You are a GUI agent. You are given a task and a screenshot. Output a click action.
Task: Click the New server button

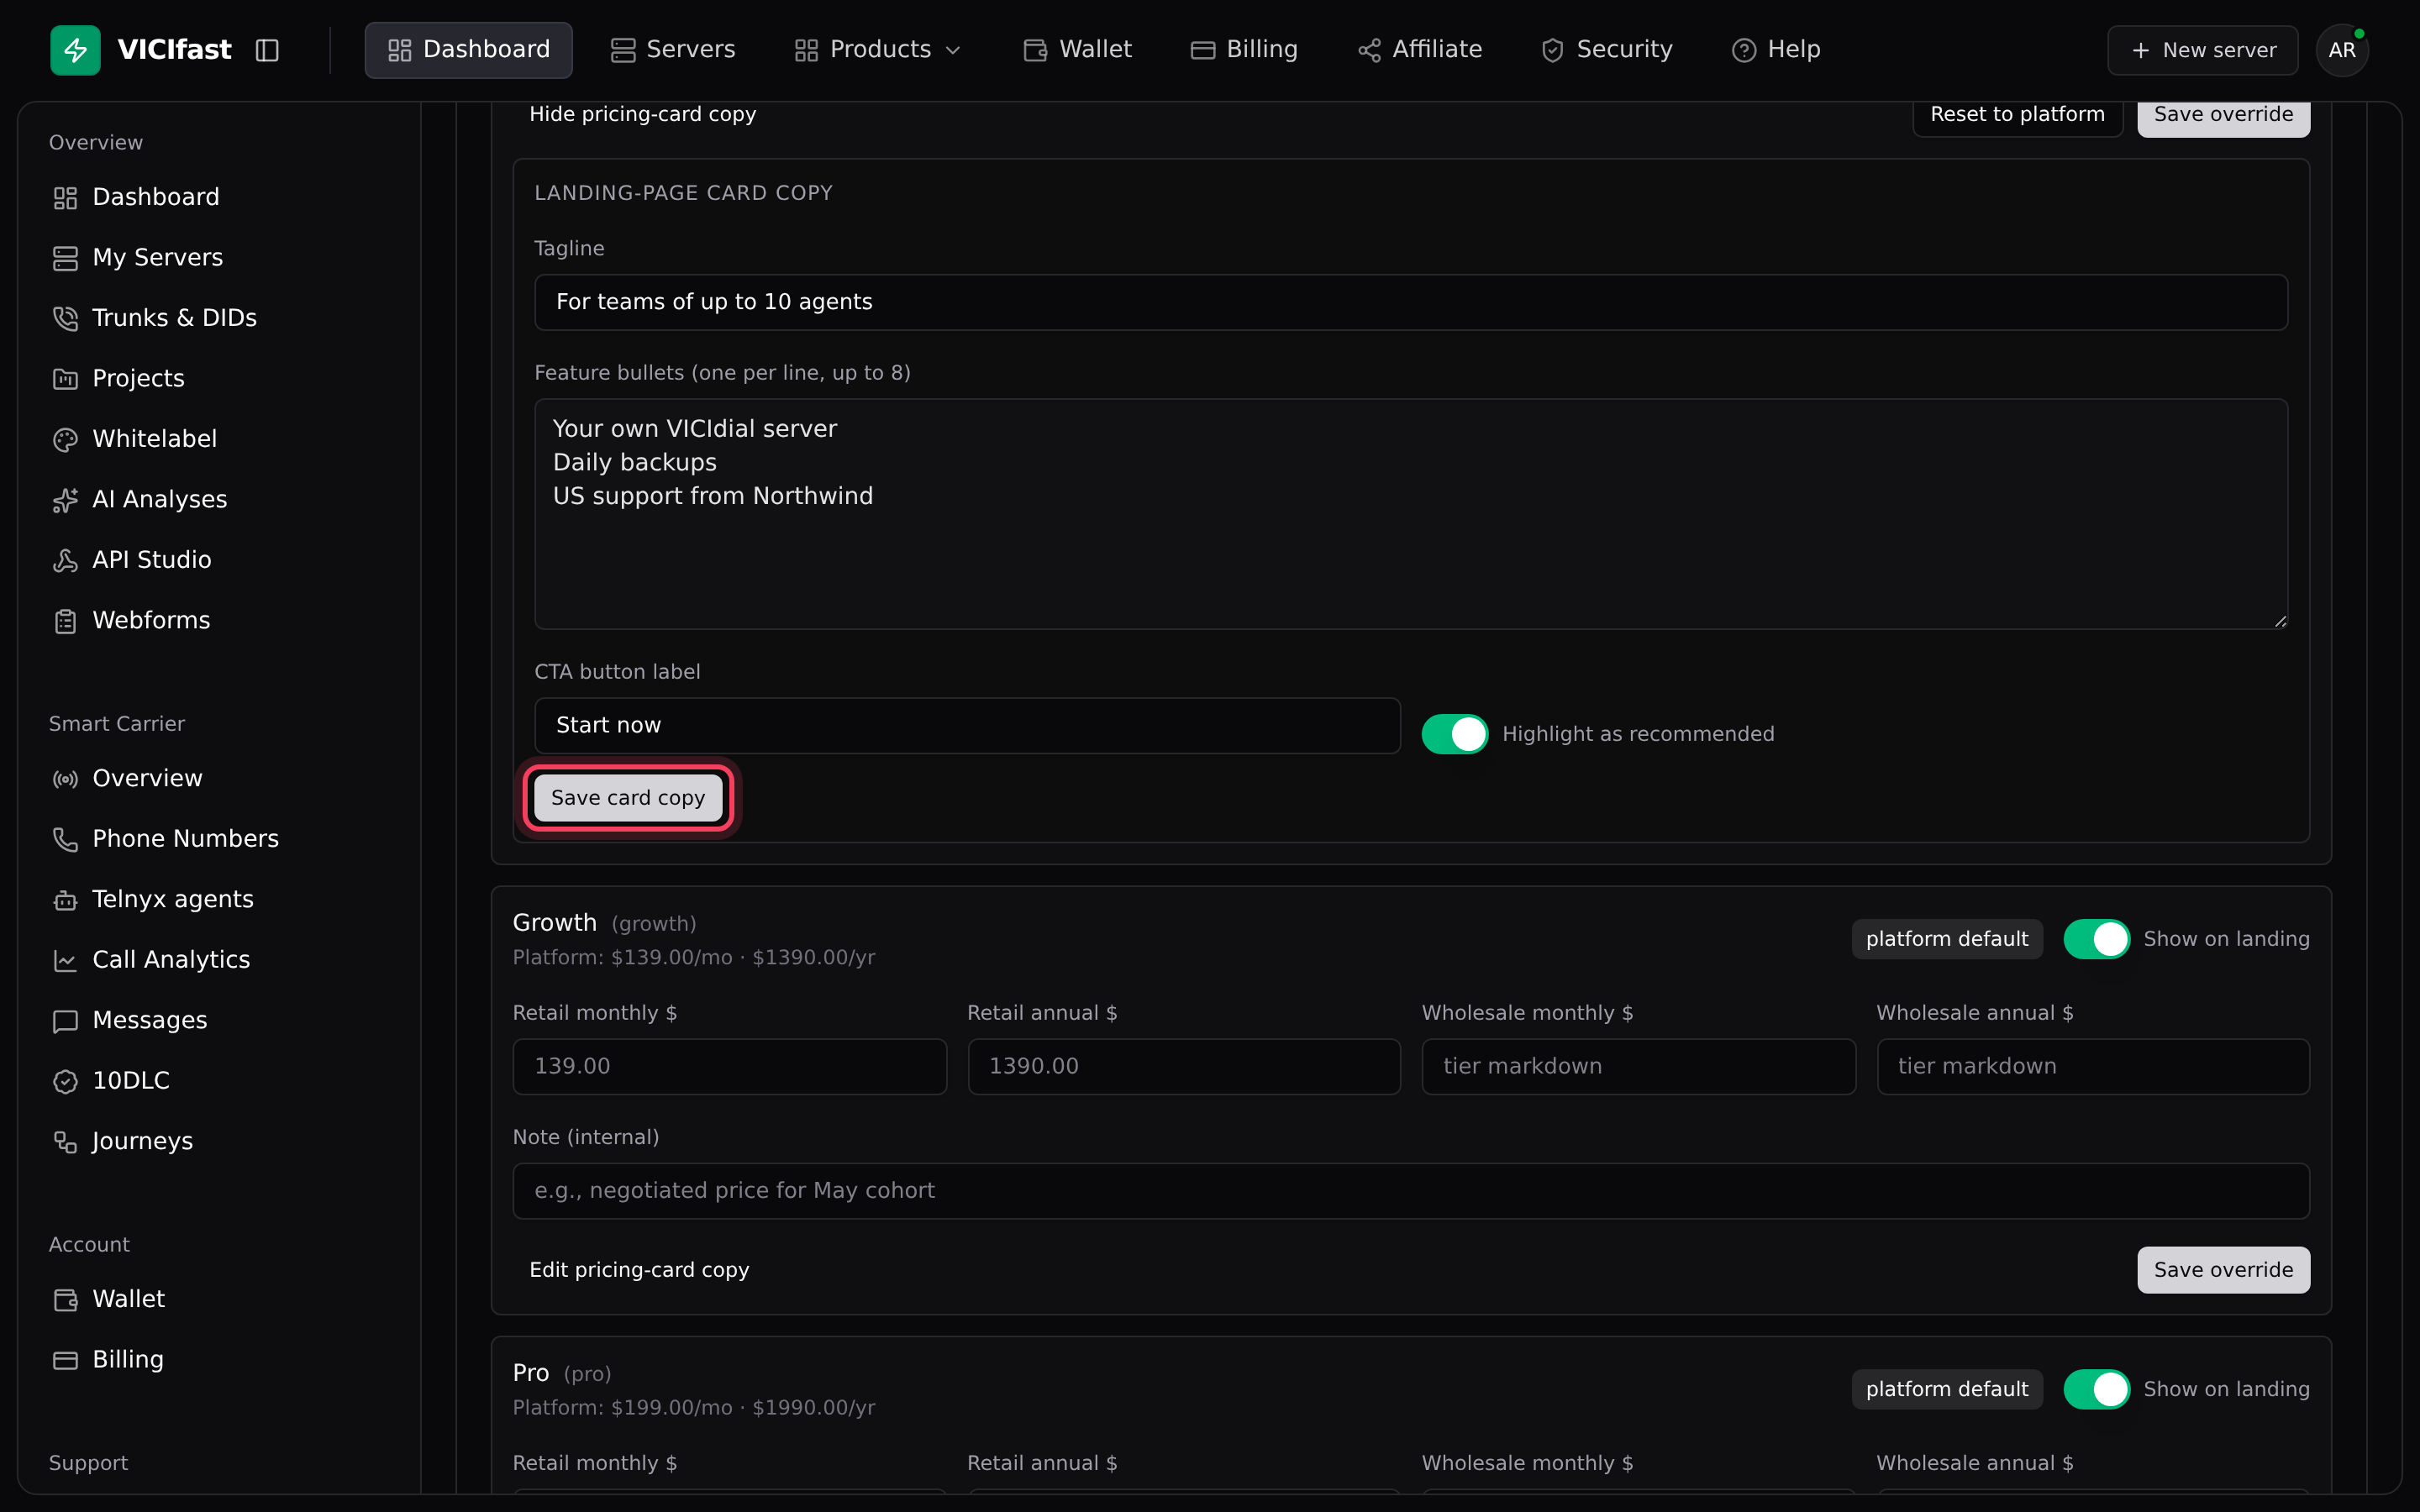coord(2202,50)
